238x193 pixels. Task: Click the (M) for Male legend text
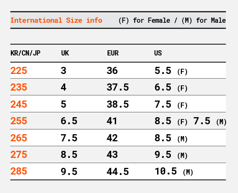click(x=204, y=20)
